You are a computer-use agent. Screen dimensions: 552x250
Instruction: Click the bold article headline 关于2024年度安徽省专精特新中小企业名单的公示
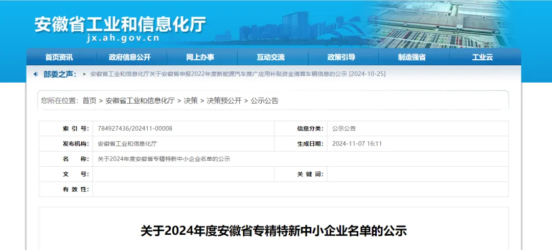pyautogui.click(x=273, y=231)
